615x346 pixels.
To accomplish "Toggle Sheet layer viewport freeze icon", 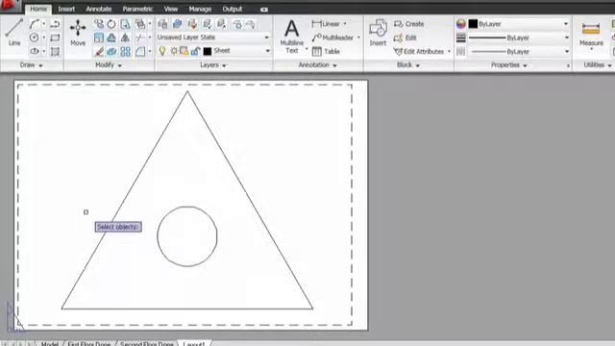I will pos(184,51).
